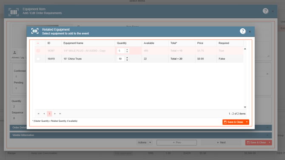Open the Actions dropdown arrow

pyautogui.click(x=150, y=143)
